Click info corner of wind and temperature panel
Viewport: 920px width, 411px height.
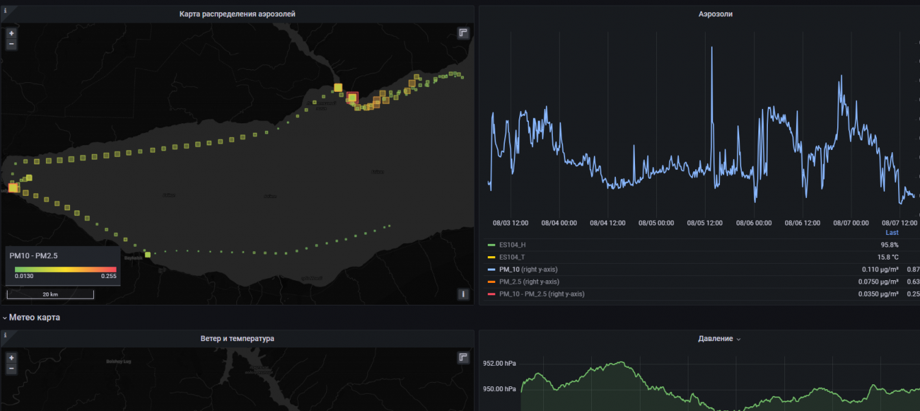[5, 336]
